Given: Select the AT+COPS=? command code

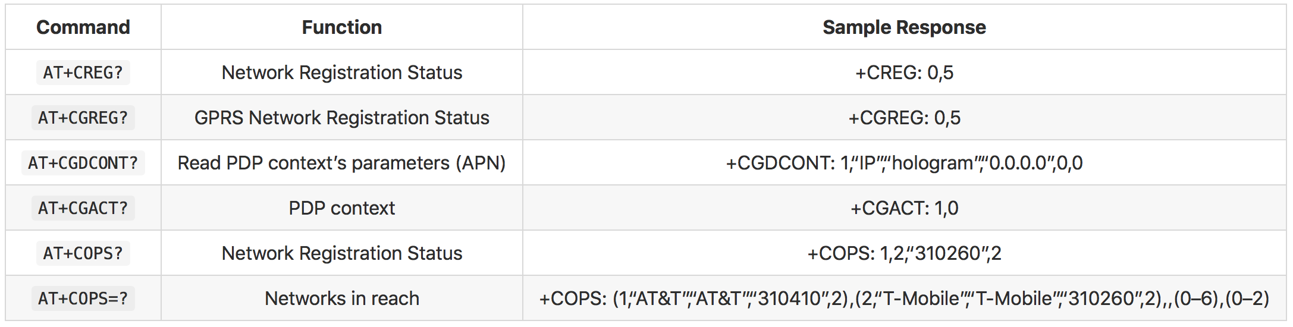Looking at the screenshot, I should [x=83, y=298].
